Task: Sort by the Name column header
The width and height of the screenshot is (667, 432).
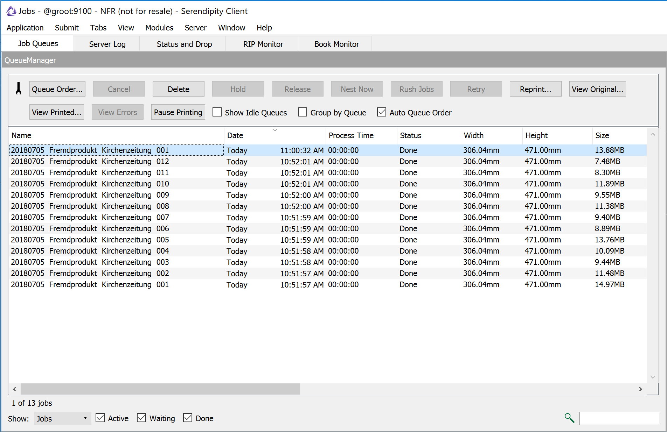Action: pyautogui.click(x=116, y=135)
